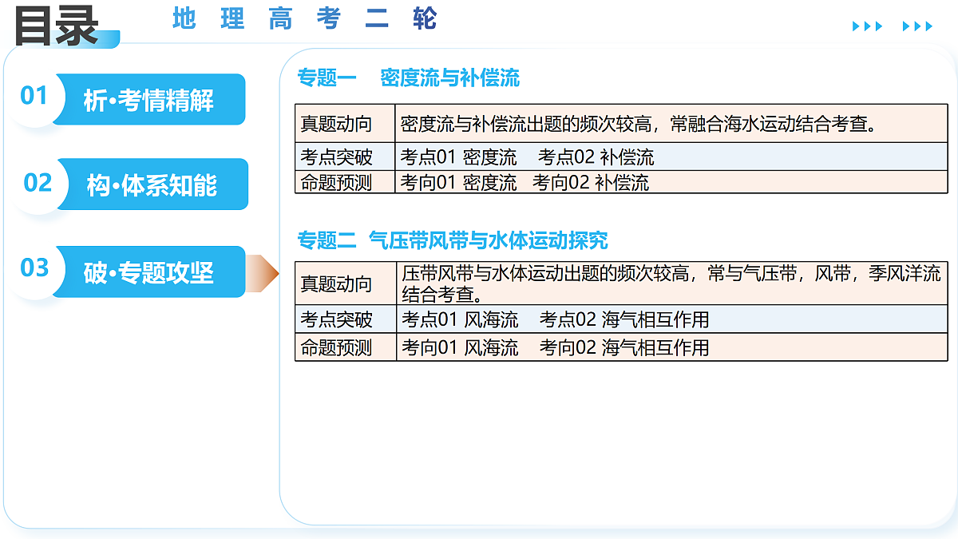Click 命题预测 cell in 专题一 table

point(345,182)
